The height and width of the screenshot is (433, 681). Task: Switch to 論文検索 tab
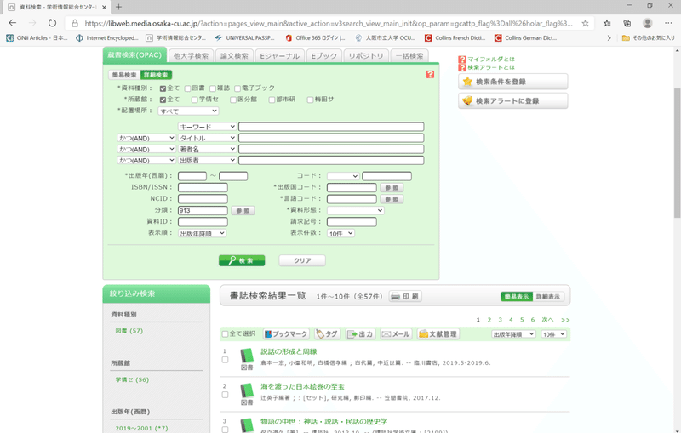(x=234, y=56)
